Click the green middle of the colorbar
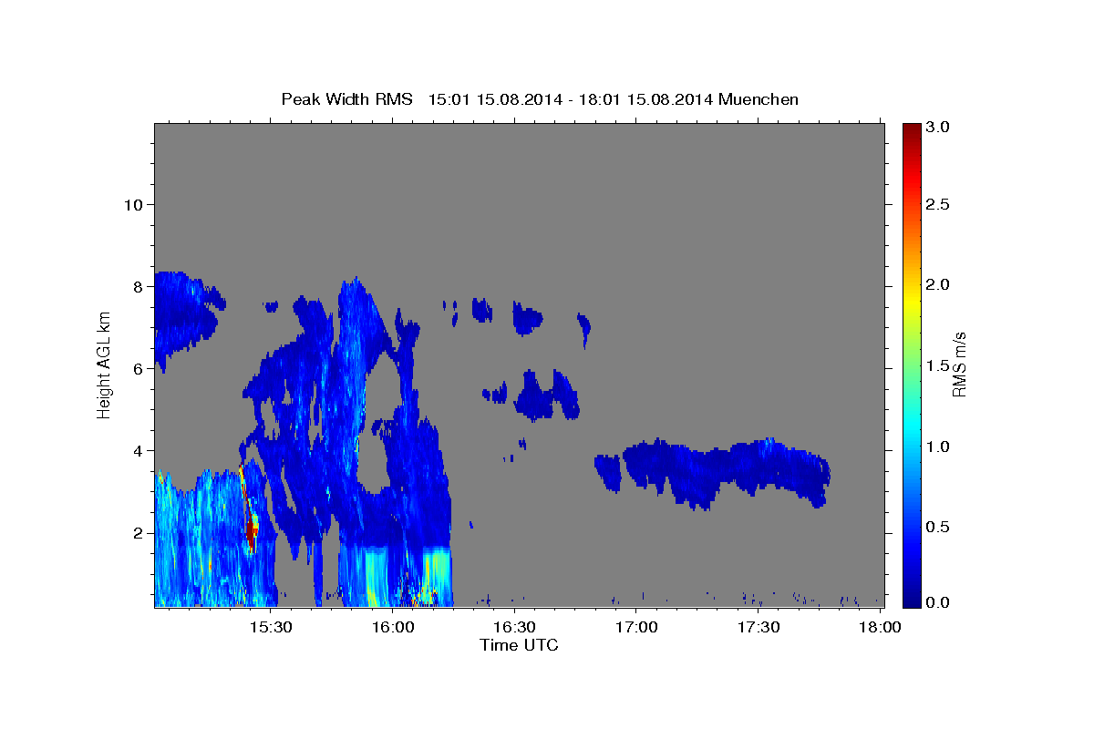This screenshot has width=1094, height=729. (911, 364)
